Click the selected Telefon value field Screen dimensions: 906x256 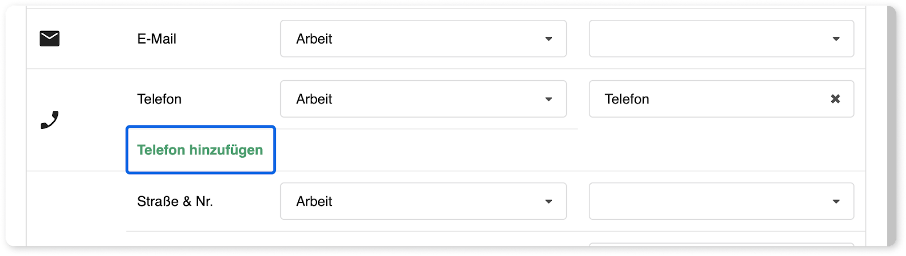click(x=721, y=99)
